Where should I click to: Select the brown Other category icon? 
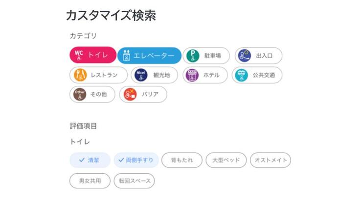pyautogui.click(x=79, y=94)
